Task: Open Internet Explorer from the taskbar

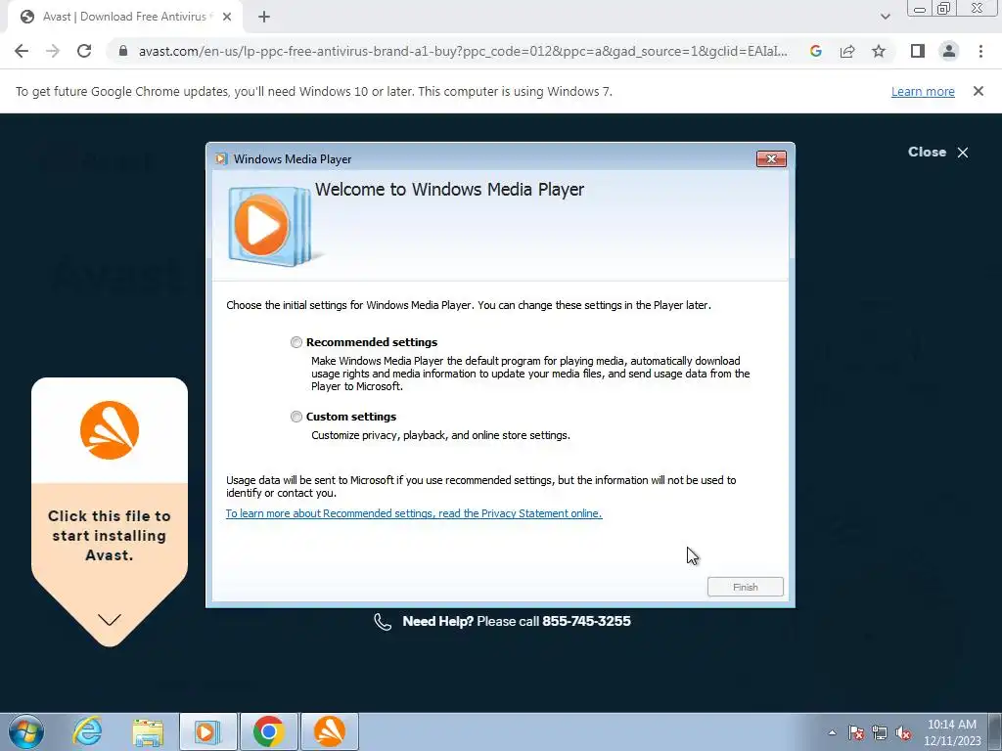Action: click(x=87, y=731)
